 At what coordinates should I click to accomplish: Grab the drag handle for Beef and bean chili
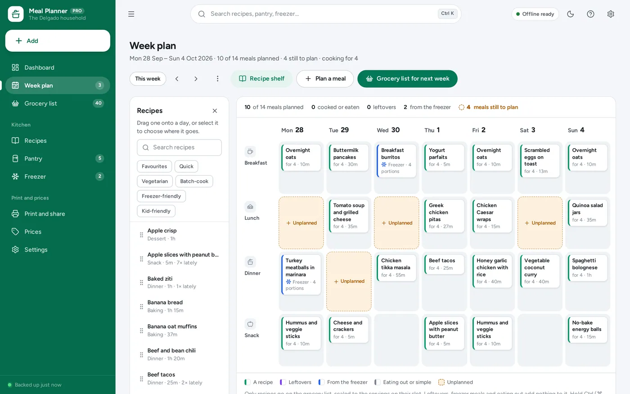pyautogui.click(x=141, y=355)
